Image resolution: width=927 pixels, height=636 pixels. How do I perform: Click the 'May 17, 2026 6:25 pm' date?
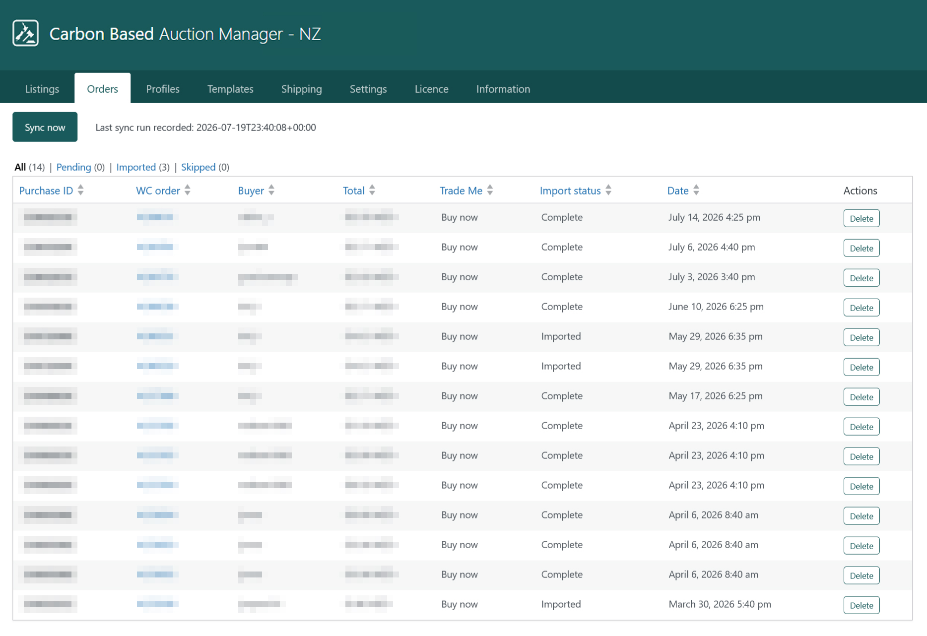coord(716,396)
